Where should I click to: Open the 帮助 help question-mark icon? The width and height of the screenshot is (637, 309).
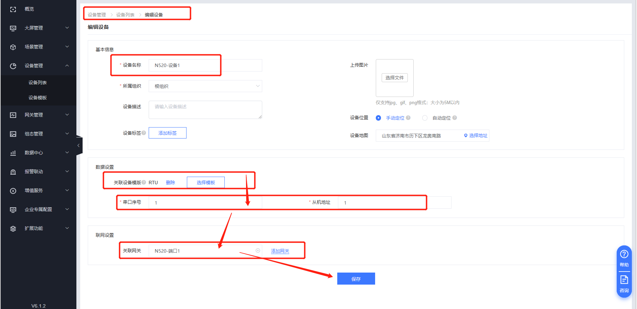[x=624, y=254]
